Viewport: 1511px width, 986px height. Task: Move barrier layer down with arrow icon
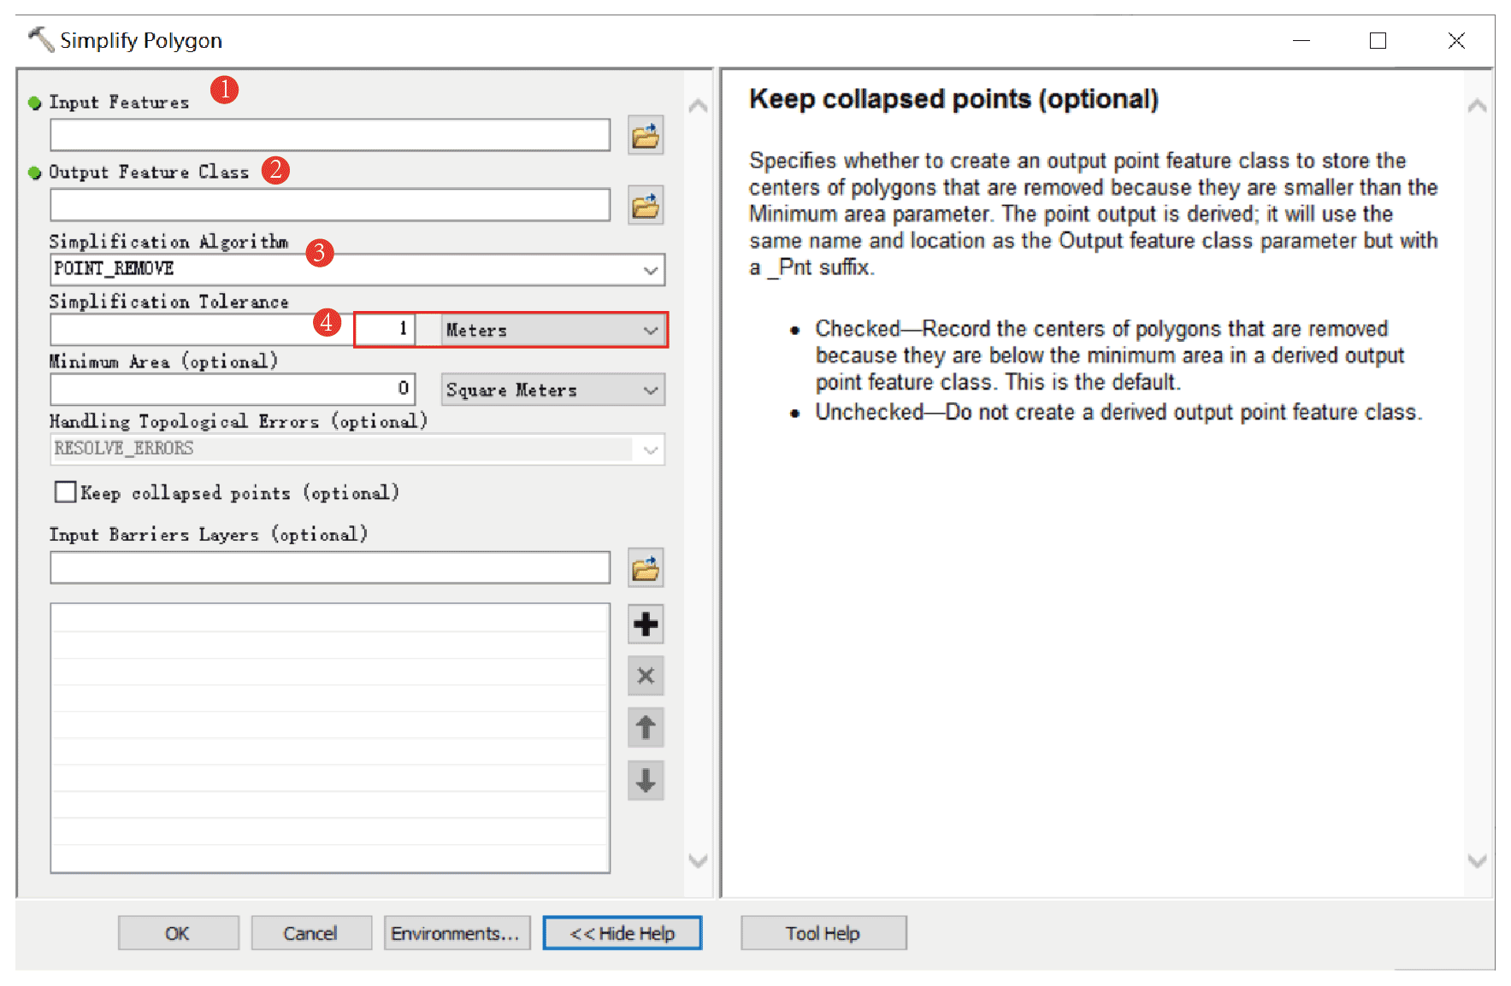(x=645, y=780)
